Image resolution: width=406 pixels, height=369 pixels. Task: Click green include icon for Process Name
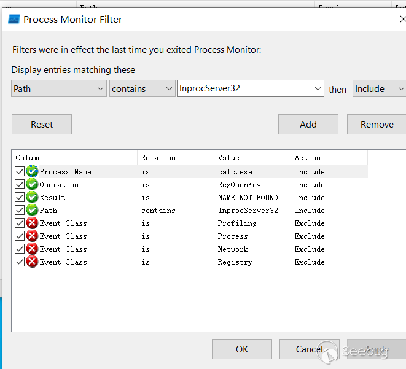pos(33,172)
